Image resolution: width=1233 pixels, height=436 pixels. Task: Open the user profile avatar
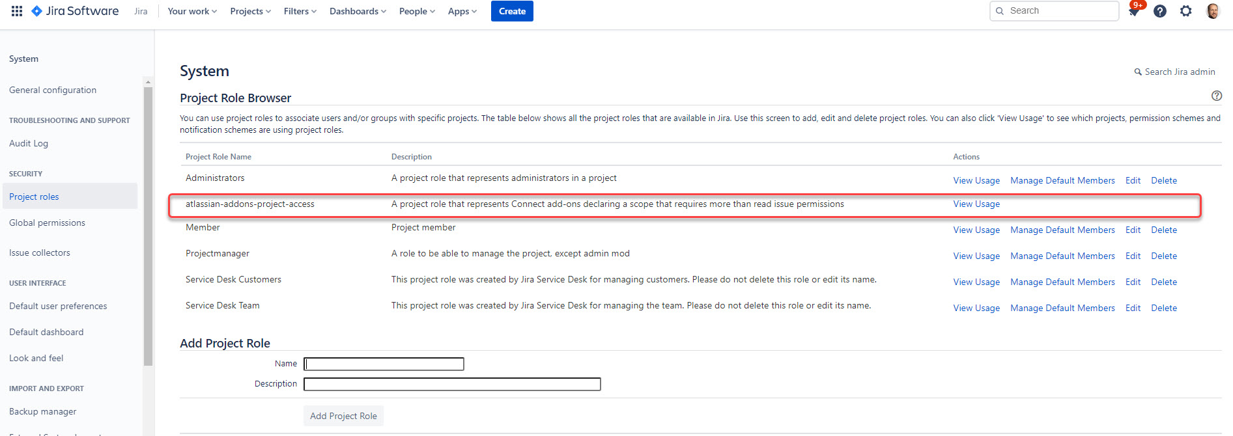click(1212, 11)
